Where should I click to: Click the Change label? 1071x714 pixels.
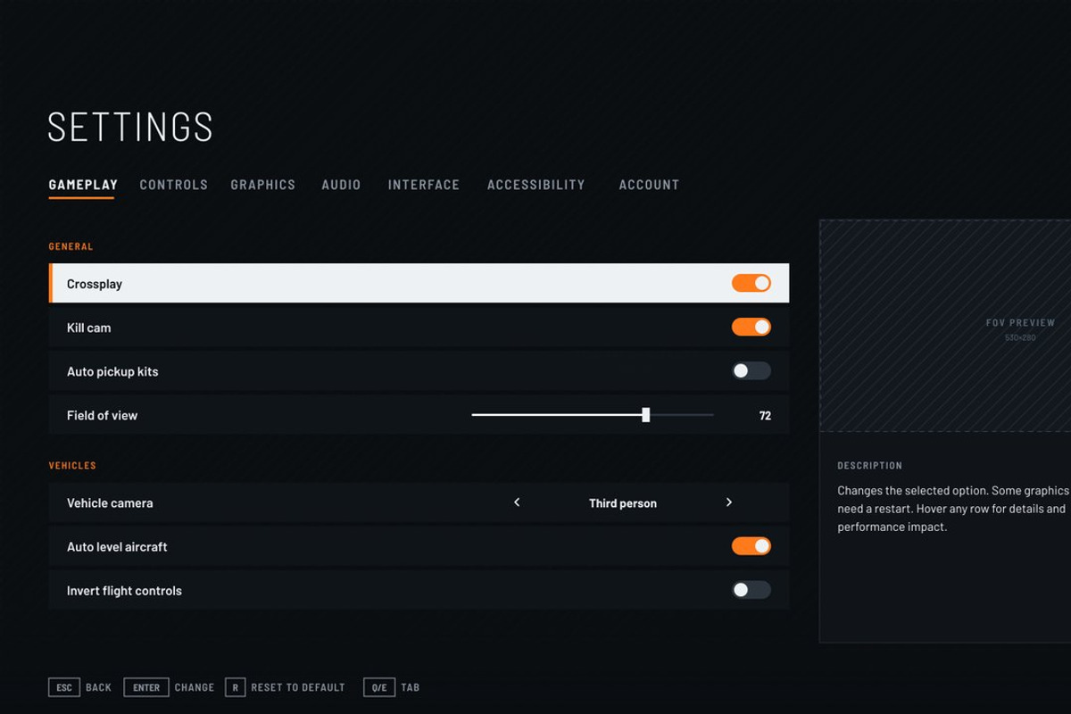tap(195, 687)
